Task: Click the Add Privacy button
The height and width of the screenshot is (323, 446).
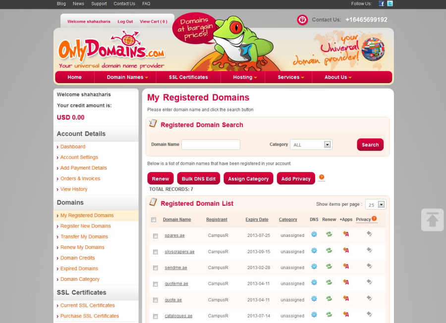Action: (x=296, y=179)
